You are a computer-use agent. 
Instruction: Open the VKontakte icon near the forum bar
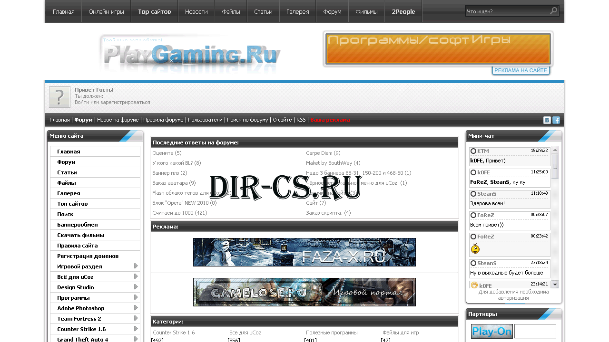coord(547,120)
